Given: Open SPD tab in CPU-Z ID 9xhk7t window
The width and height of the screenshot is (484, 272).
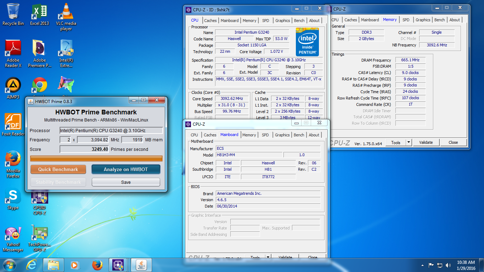Looking at the screenshot, I should pyautogui.click(x=266, y=21).
